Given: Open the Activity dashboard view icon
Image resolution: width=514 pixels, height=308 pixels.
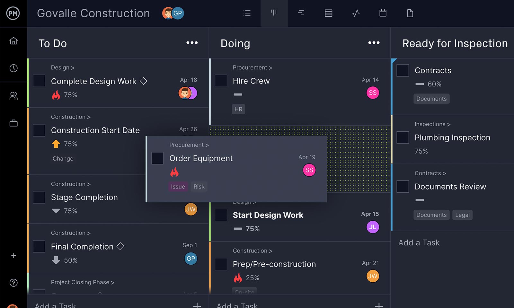Looking at the screenshot, I should click(x=355, y=13).
